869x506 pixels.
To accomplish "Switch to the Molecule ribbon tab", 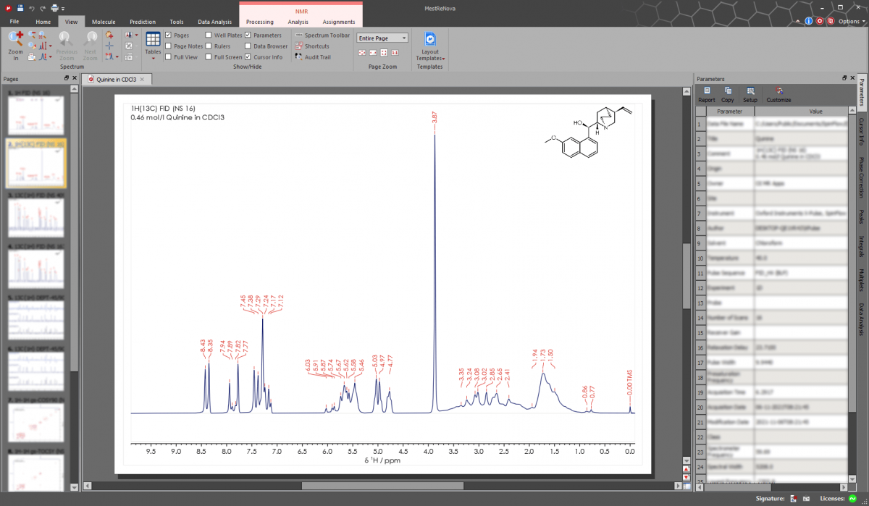I will click(x=104, y=22).
